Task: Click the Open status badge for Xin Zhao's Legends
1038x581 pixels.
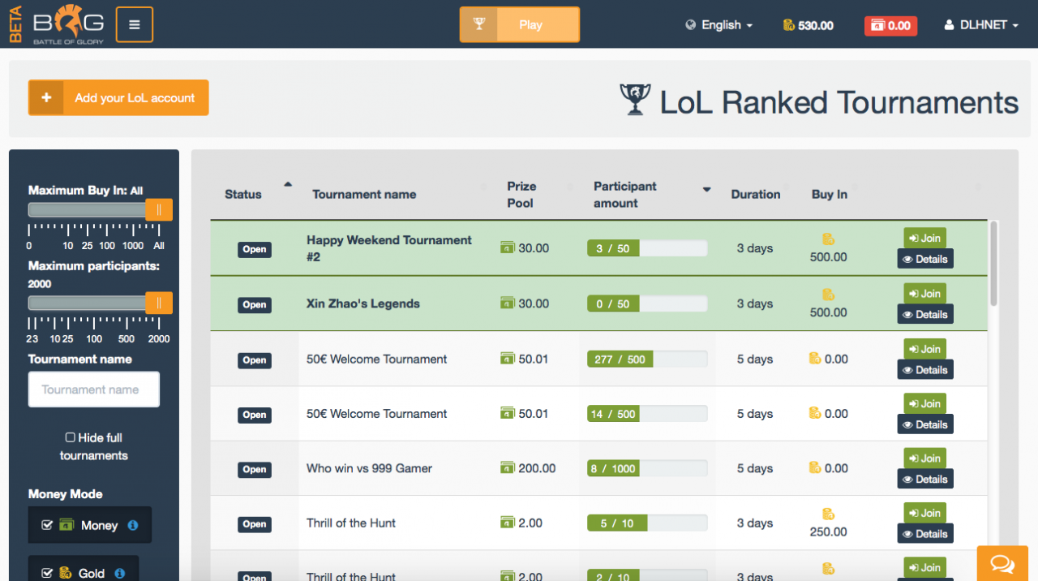Action: [255, 304]
